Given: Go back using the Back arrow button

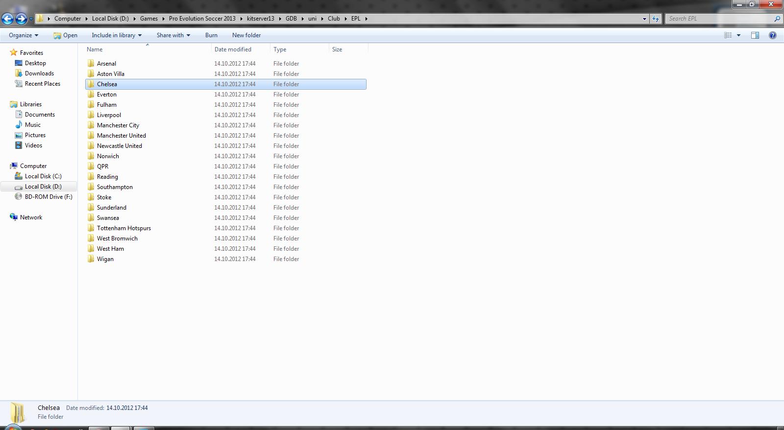Looking at the screenshot, I should [x=7, y=19].
